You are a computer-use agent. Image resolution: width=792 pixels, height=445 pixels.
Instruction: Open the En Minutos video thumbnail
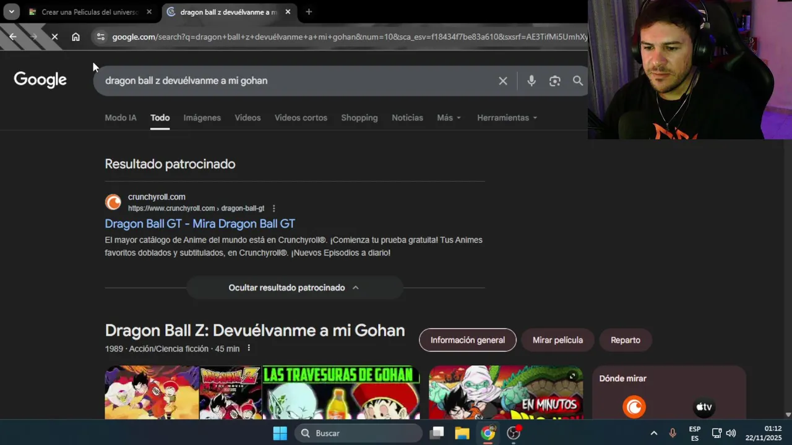click(506, 392)
